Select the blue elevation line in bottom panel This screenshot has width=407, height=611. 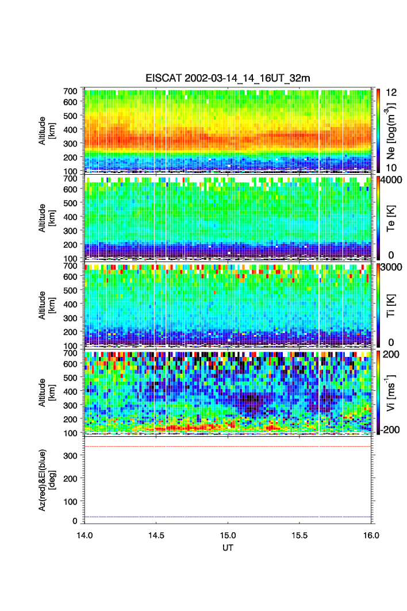(230, 517)
